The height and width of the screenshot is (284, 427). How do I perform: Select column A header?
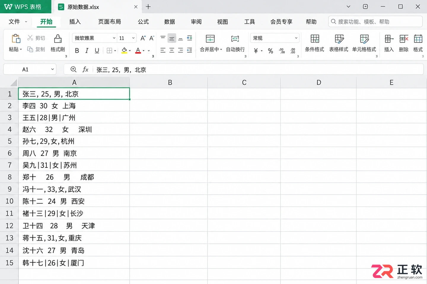point(74,83)
